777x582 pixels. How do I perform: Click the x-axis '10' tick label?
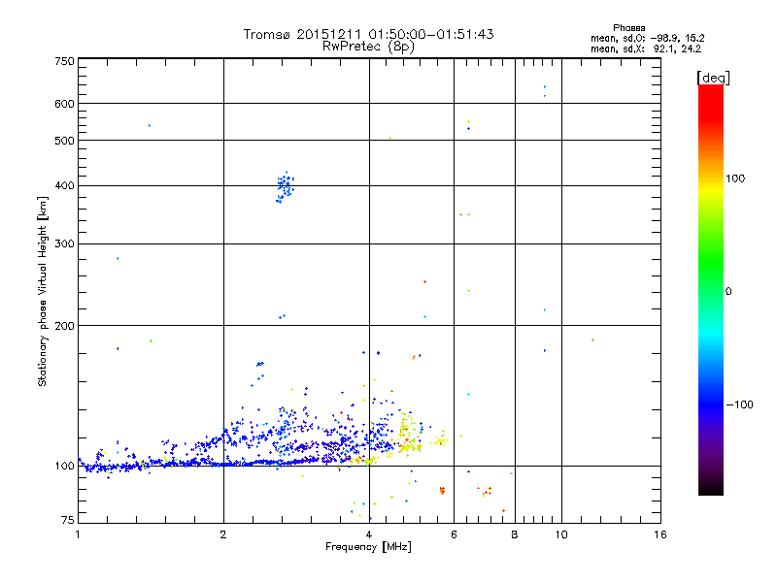pyautogui.click(x=561, y=534)
